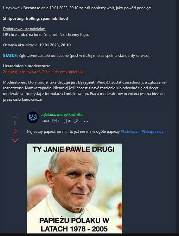Open the #katolicyzm hashtag
The image size is (179, 236).
[x=131, y=131]
